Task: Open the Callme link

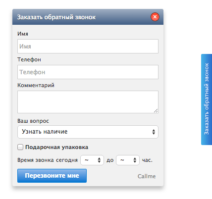Action: [147, 176]
